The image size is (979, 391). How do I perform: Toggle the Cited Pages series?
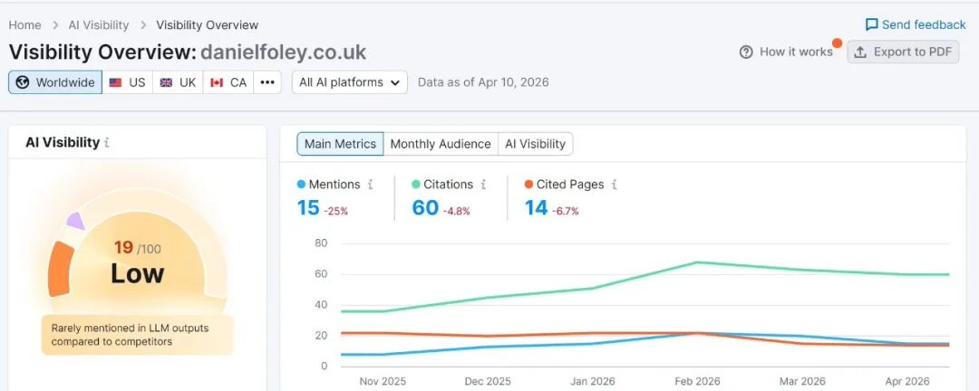click(528, 185)
